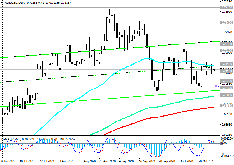The image size is (234, 165).
Task: Select the 0.73400 horizontal level price label
Action: point(227,22)
